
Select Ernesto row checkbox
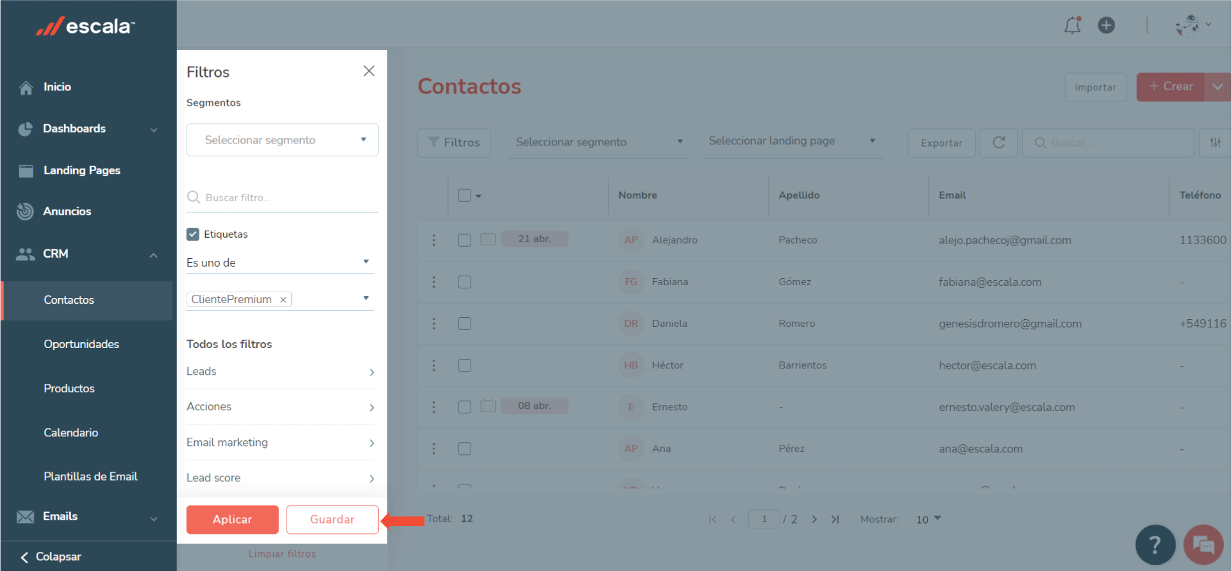(465, 407)
